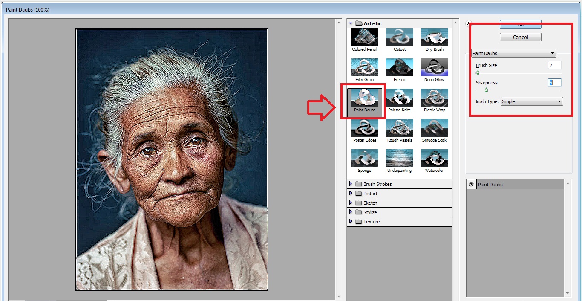582x301 pixels.
Task: Open the Brush Type dropdown
Action: (x=531, y=101)
